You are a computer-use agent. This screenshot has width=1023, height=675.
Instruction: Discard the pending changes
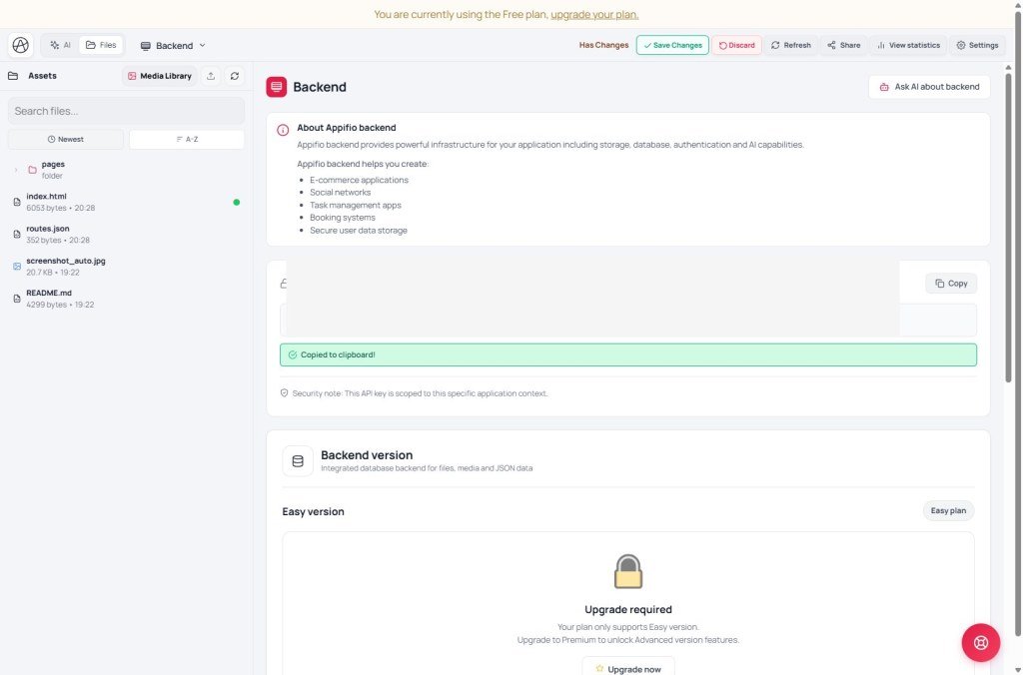pos(736,45)
